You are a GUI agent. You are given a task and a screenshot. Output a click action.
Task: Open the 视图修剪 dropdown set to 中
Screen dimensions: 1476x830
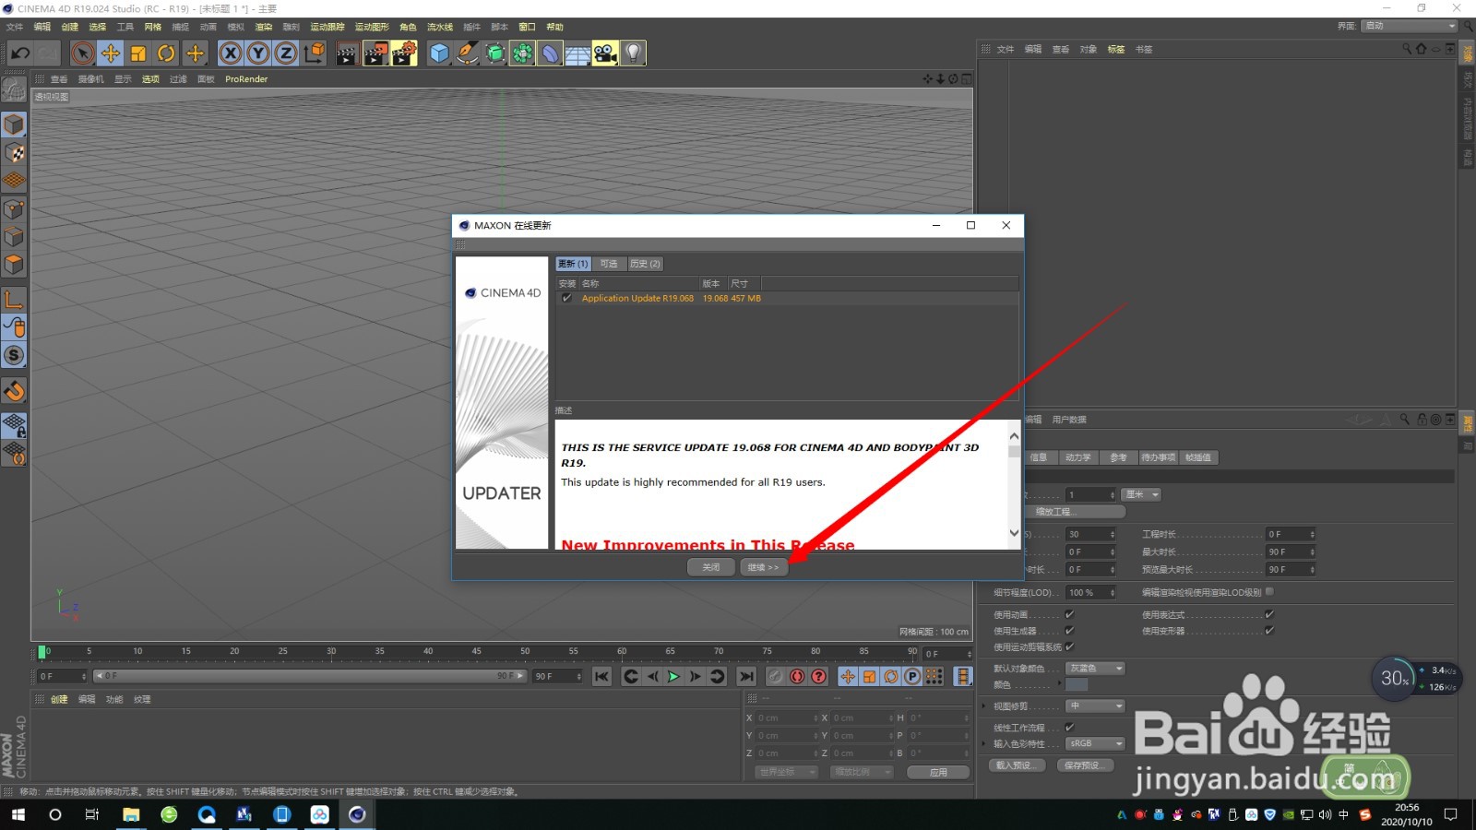[1096, 706]
